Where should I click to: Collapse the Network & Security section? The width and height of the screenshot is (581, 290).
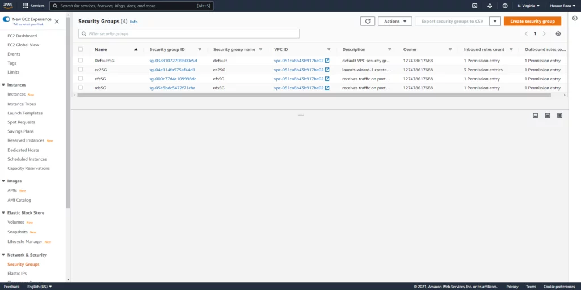tap(3, 255)
